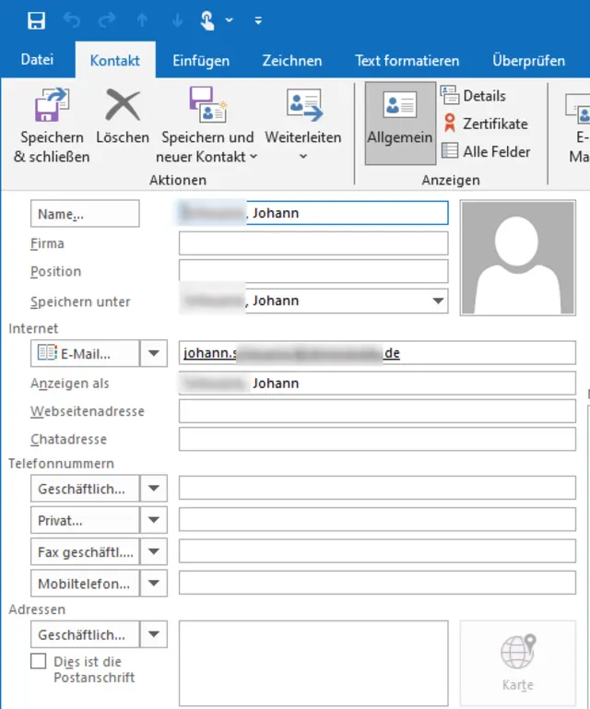Switch to the Einfügen tab
Image resolution: width=590 pixels, height=709 pixels.
[201, 61]
